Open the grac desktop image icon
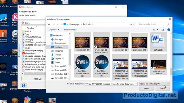 point(3,87)
